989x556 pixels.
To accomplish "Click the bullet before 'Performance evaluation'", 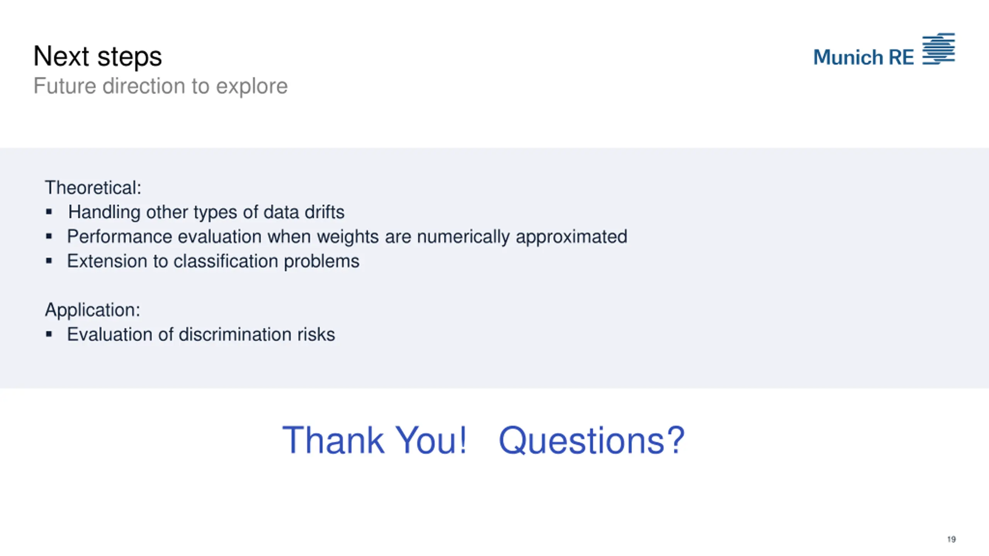I will 49,236.
